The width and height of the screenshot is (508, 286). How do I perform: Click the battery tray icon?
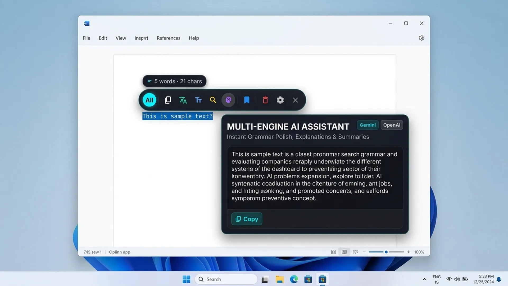point(465,279)
